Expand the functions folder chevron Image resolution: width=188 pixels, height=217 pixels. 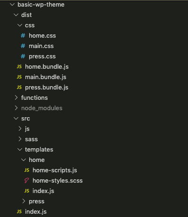16,97
